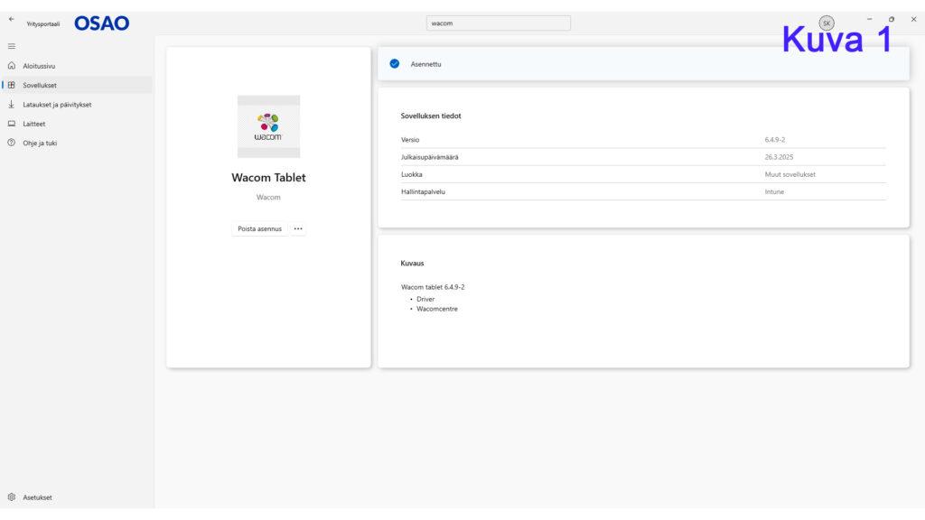This screenshot has height=520, width=925.
Task: Click the Poista asennus button
Action: coord(259,228)
